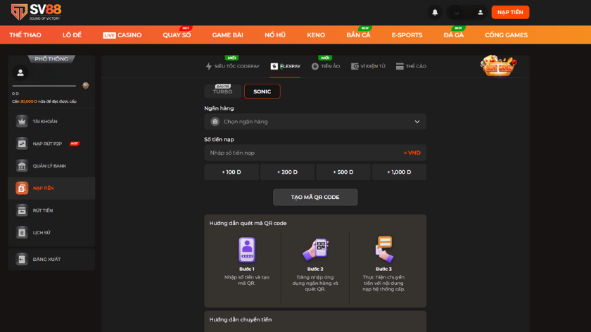Screen dimensions: 591x332
Task: Open the Ví Điện Tử tab
Action: tap(368, 66)
